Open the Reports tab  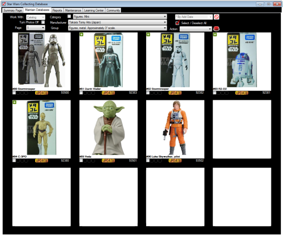coord(57,11)
